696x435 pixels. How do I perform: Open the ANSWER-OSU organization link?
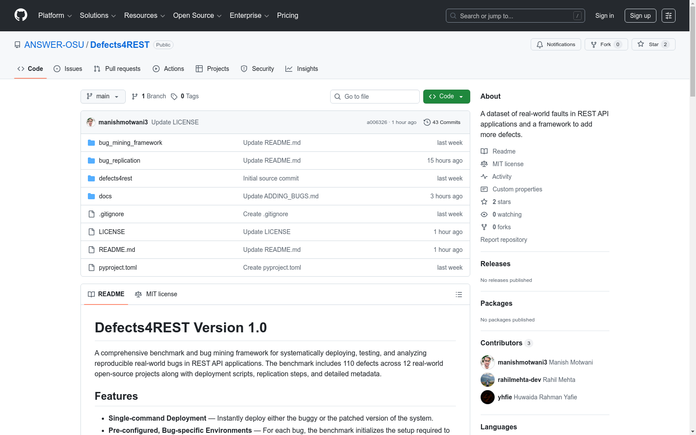[54, 45]
